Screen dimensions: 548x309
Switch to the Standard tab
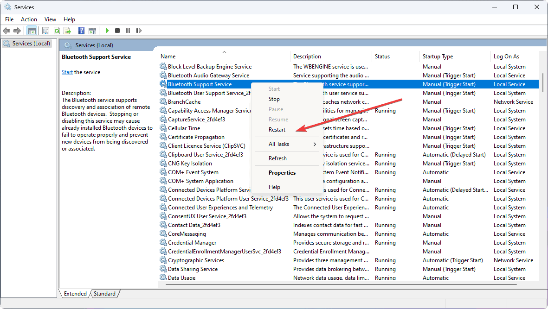(104, 293)
